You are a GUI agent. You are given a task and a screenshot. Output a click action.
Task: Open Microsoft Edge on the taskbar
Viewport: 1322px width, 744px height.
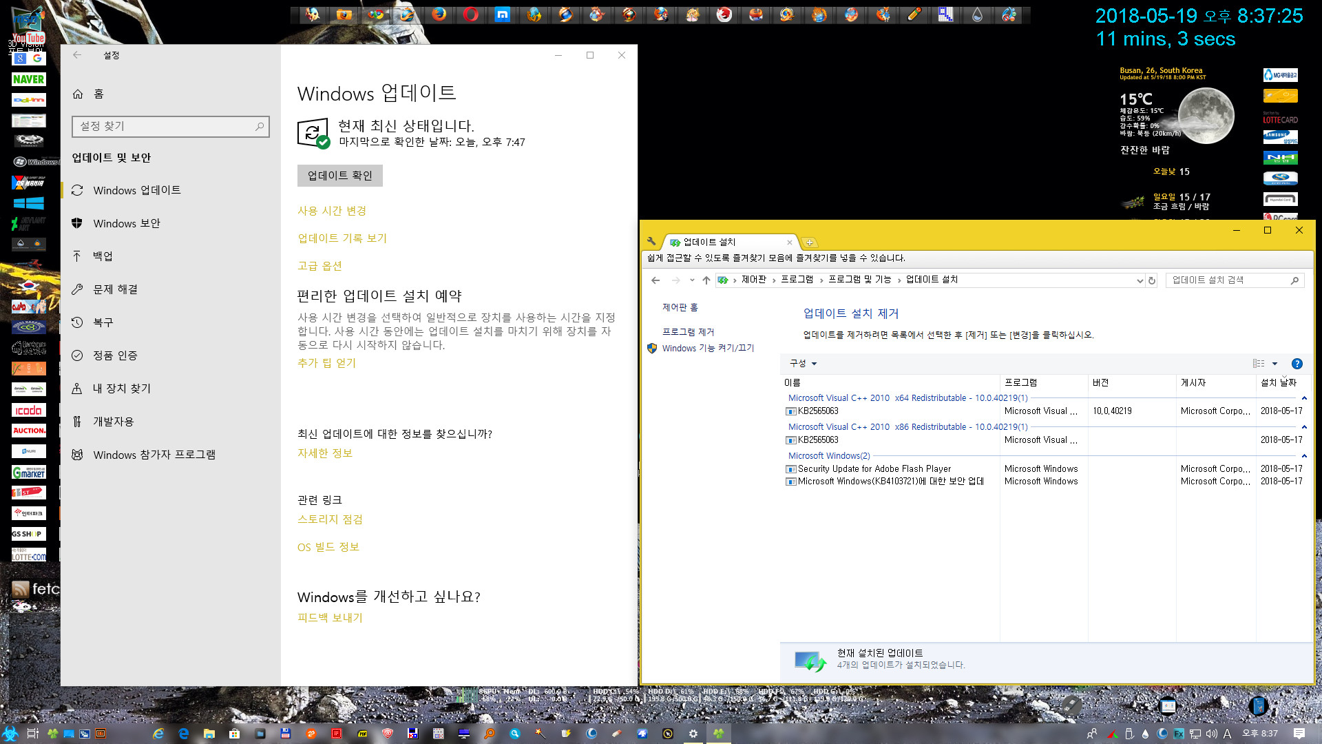184,734
